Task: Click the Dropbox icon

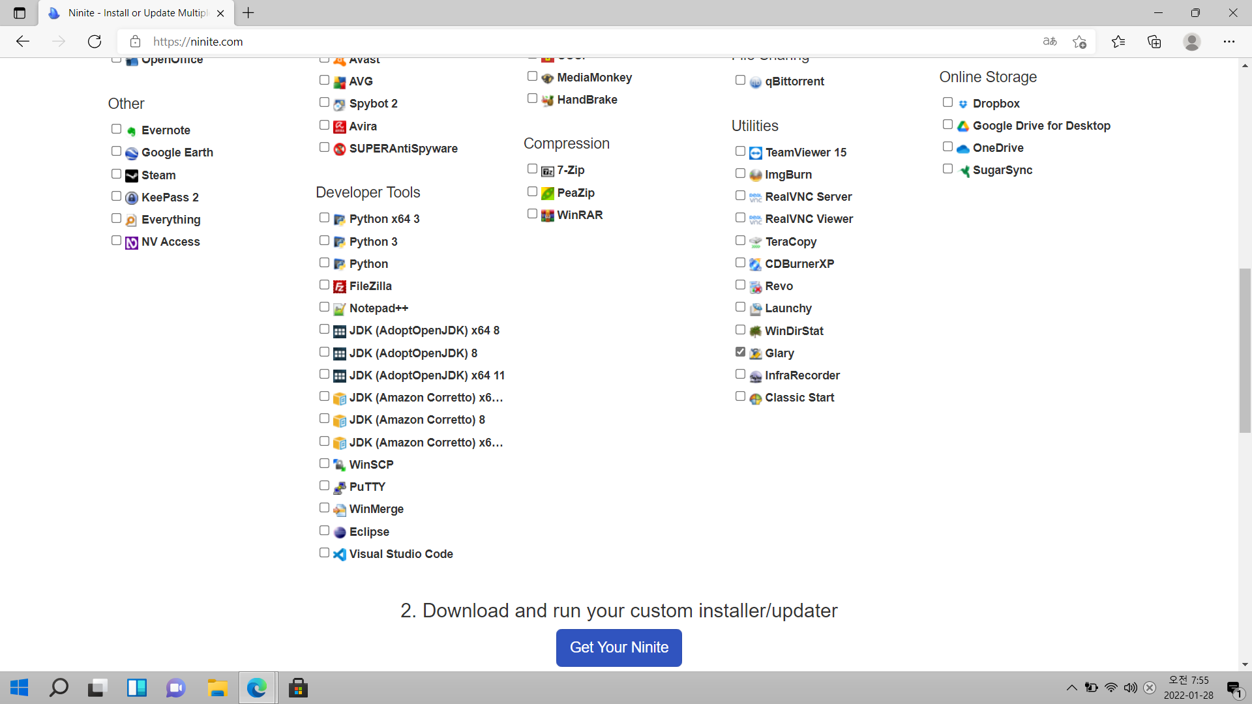Action: [x=962, y=104]
